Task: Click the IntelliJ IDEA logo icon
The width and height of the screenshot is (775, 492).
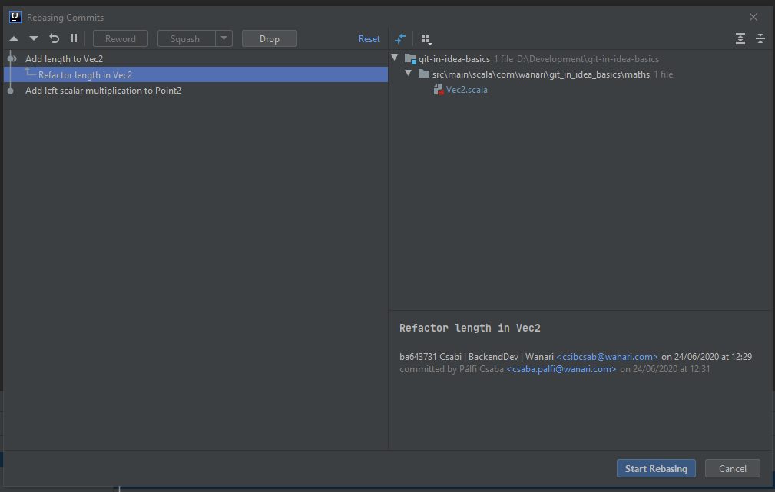Action: 15,17
